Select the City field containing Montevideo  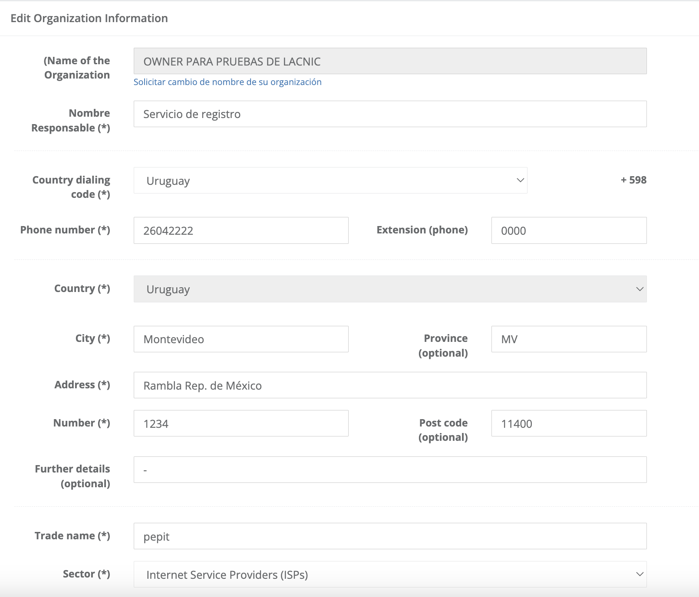(x=241, y=339)
